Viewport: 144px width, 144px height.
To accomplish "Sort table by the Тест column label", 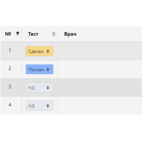I will pyautogui.click(x=33, y=34).
